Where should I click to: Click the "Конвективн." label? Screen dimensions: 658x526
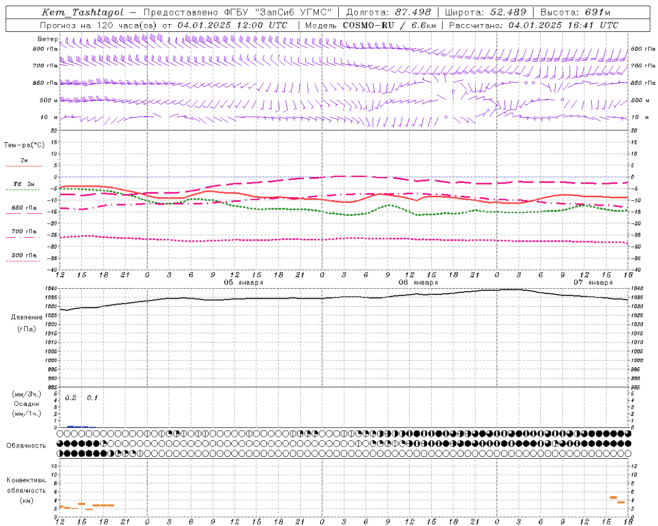click(26, 480)
